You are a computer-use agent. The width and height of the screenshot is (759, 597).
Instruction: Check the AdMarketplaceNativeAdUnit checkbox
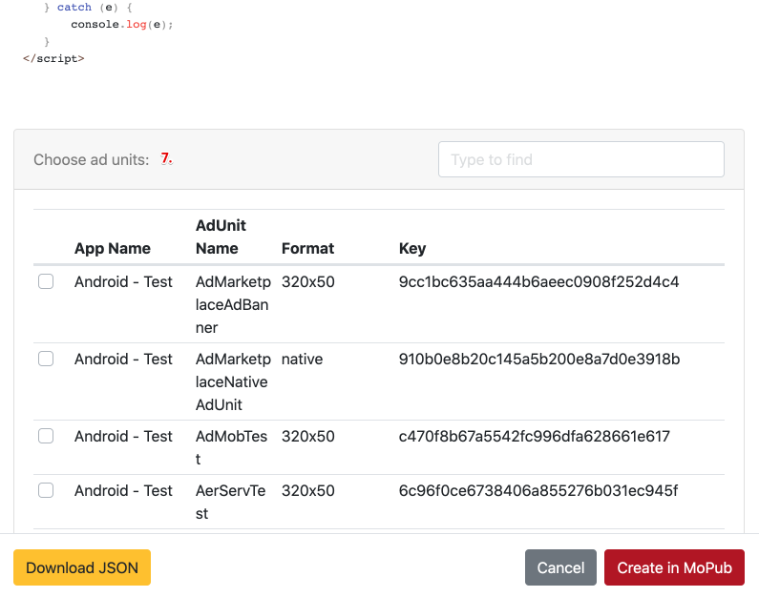(x=46, y=359)
